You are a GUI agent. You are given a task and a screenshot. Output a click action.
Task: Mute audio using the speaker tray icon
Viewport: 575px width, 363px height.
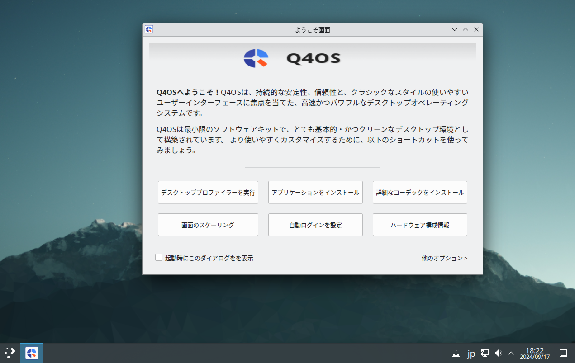(498, 353)
